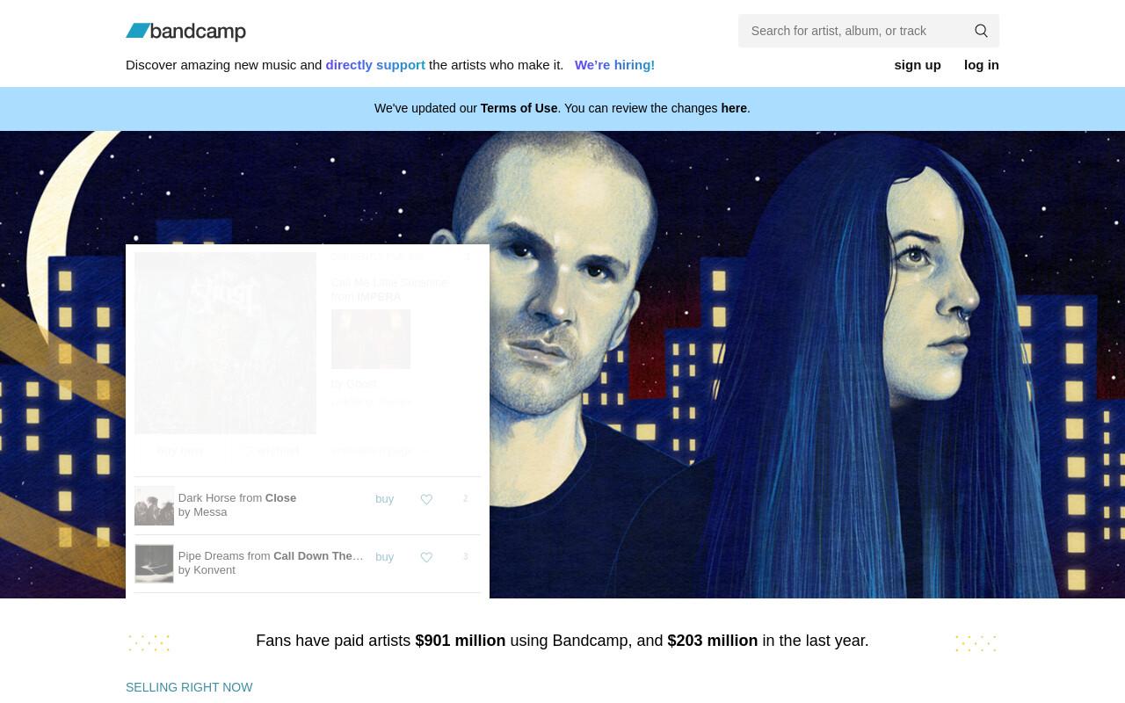Open the log in link
The height and width of the screenshot is (703, 1125).
click(x=982, y=65)
